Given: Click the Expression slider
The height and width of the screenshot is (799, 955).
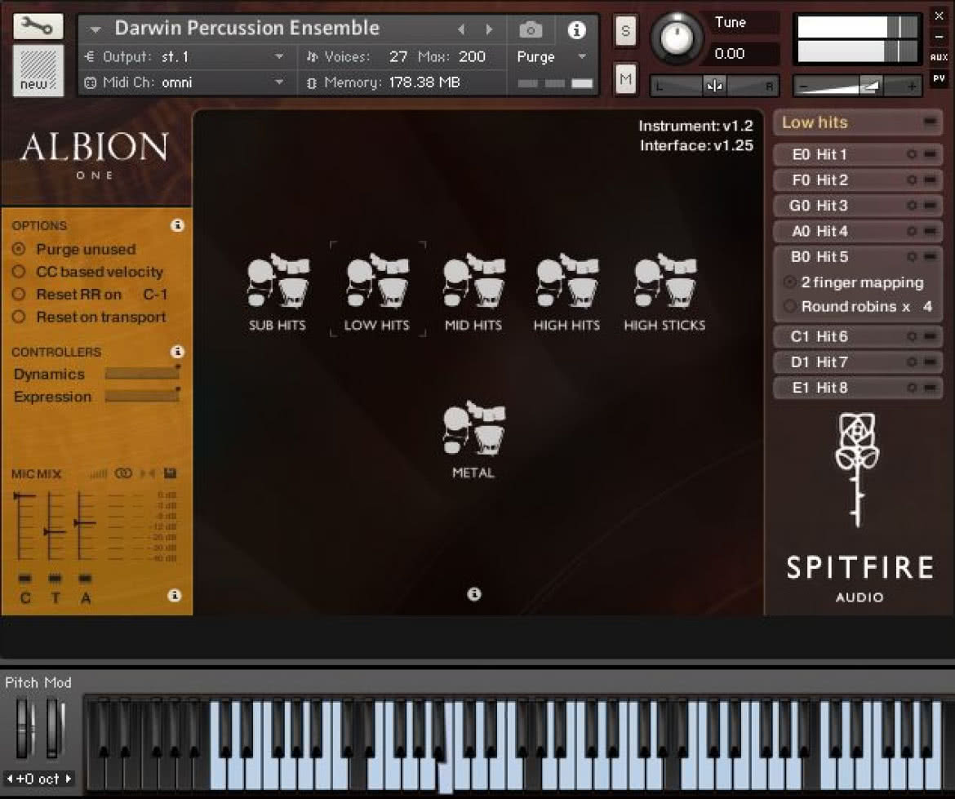Looking at the screenshot, I should pyautogui.click(x=143, y=396).
